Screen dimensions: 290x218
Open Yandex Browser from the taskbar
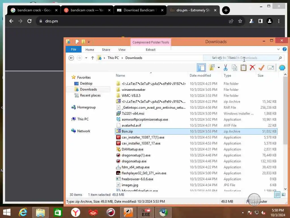pos(75,212)
